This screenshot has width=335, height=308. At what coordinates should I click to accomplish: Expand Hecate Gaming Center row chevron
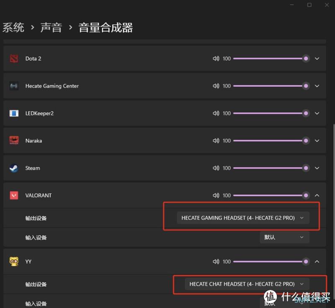coord(317,86)
